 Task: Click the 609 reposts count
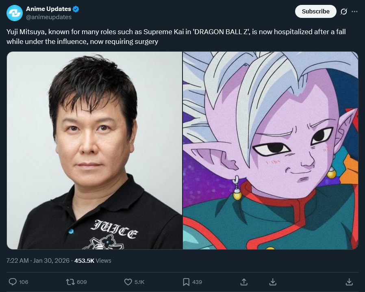pos(82,282)
